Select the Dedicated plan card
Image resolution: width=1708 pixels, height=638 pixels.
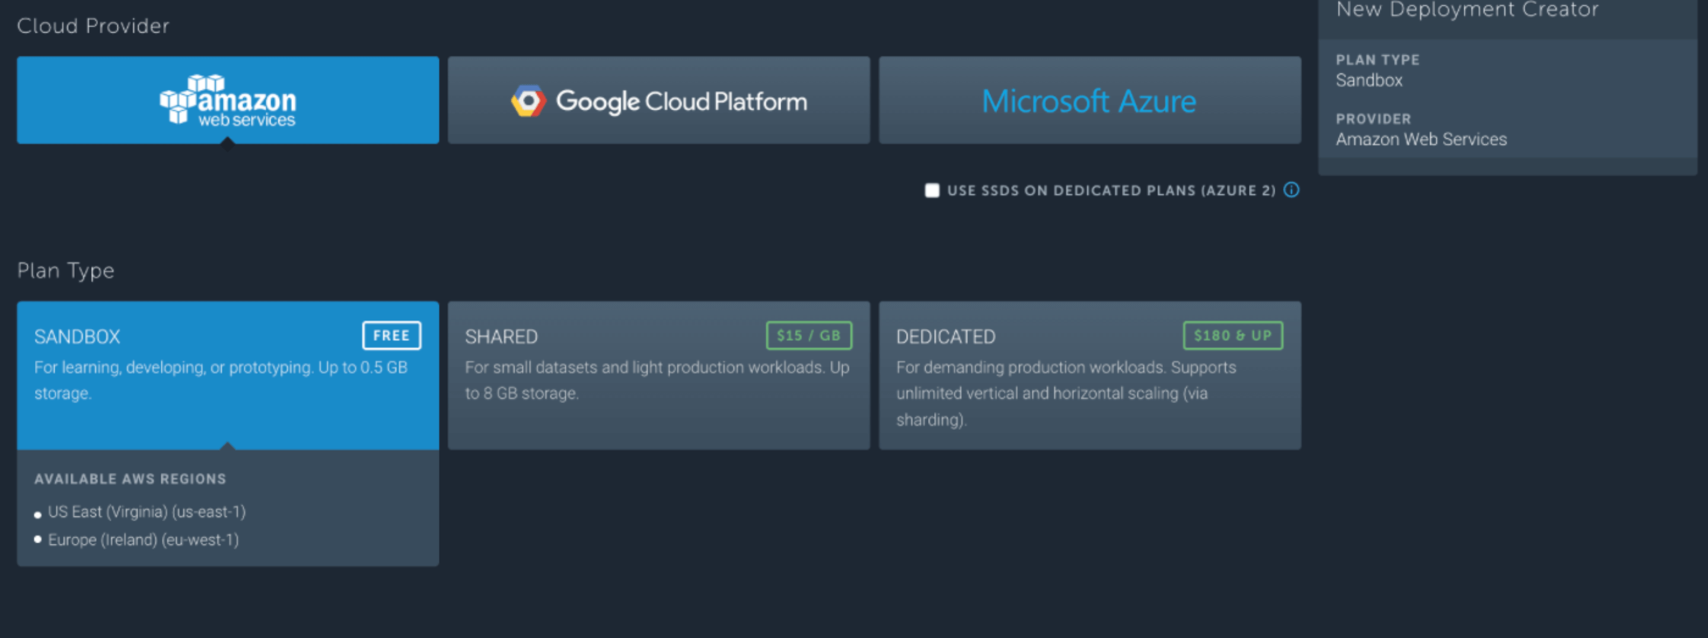[1089, 375]
